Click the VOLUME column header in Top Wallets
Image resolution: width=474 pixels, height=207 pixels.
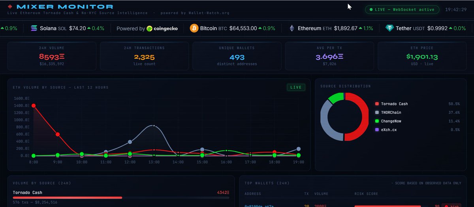tap(322, 194)
